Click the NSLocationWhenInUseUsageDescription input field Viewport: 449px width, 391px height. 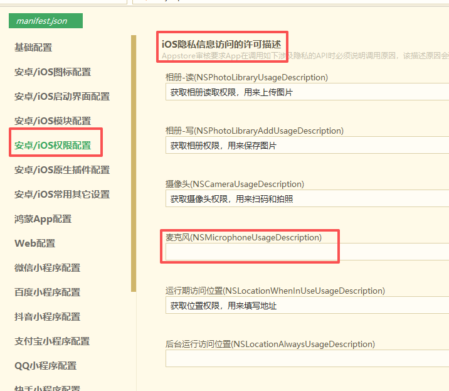pyautogui.click(x=307, y=306)
